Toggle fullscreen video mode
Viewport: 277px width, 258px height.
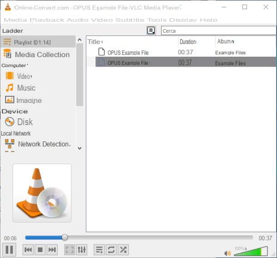pyautogui.click(x=69, y=250)
